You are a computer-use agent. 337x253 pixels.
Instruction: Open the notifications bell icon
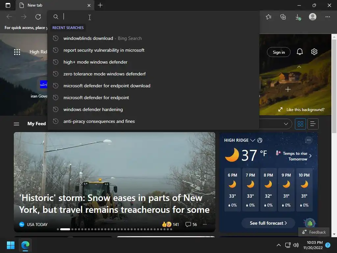point(299,52)
